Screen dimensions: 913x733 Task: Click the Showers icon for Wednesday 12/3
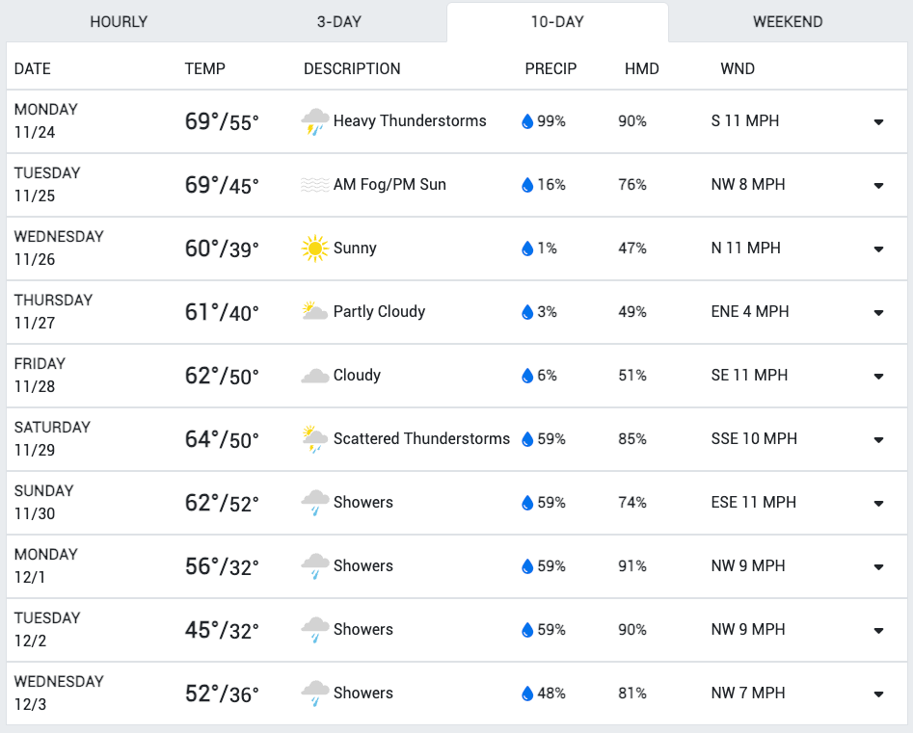[x=315, y=694]
